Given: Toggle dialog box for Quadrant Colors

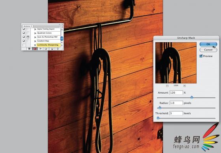Looking at the screenshot, I should tap(28, 33).
